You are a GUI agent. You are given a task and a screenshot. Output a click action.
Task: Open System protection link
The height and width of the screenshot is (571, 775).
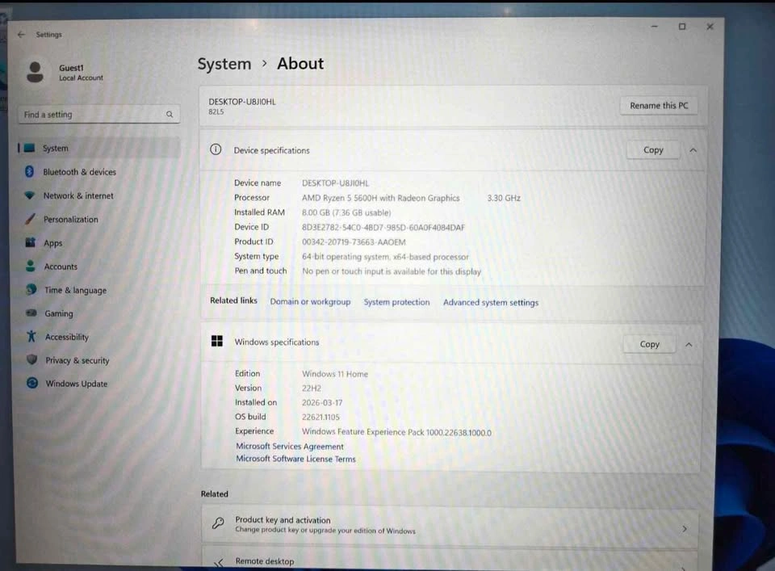click(396, 302)
